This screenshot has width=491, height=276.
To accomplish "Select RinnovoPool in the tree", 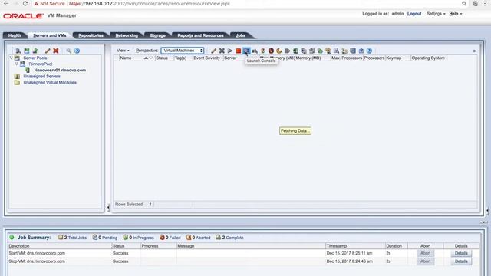I will [41, 64].
